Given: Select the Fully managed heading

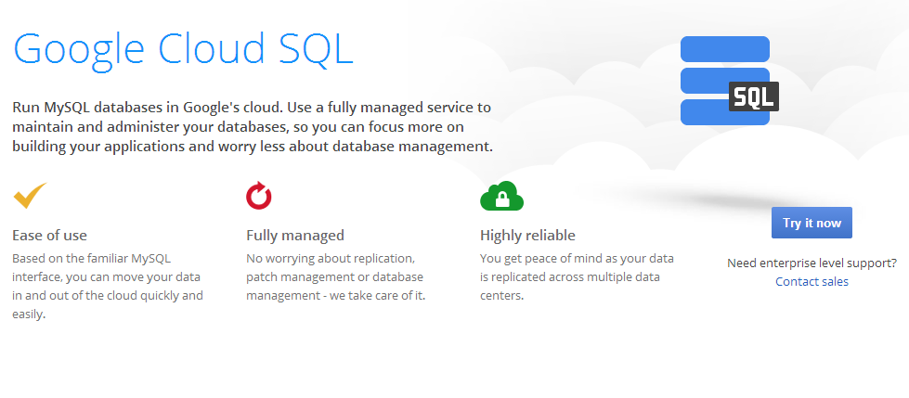Looking at the screenshot, I should point(295,236).
